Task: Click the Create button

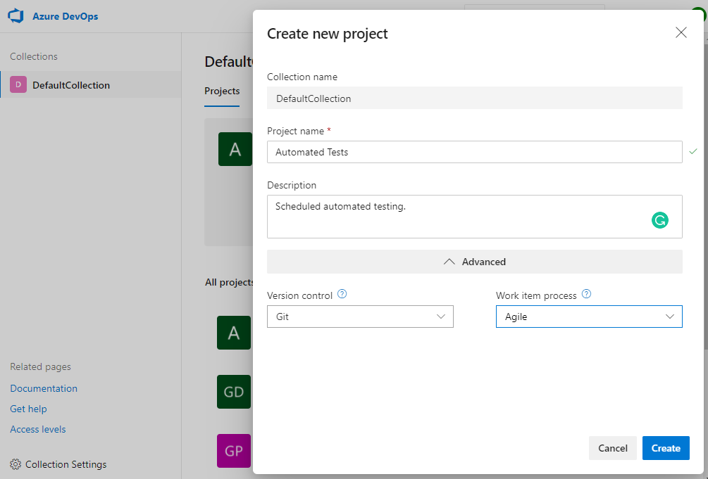Action: (666, 448)
